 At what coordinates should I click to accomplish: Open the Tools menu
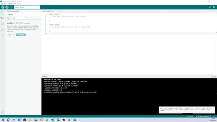pos(15,4)
